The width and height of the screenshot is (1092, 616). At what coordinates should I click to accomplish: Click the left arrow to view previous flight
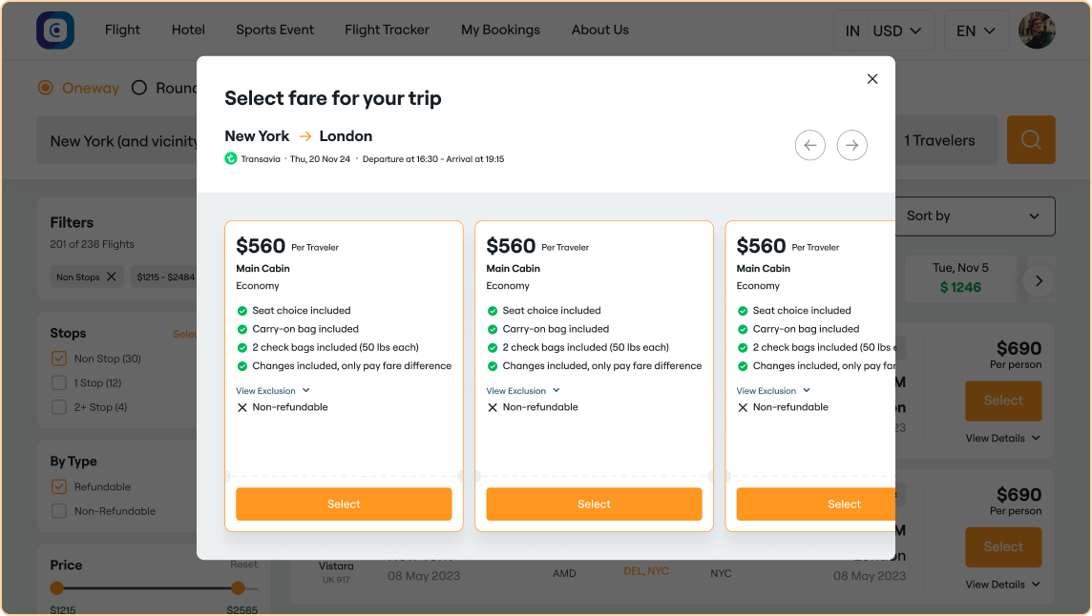tap(809, 145)
